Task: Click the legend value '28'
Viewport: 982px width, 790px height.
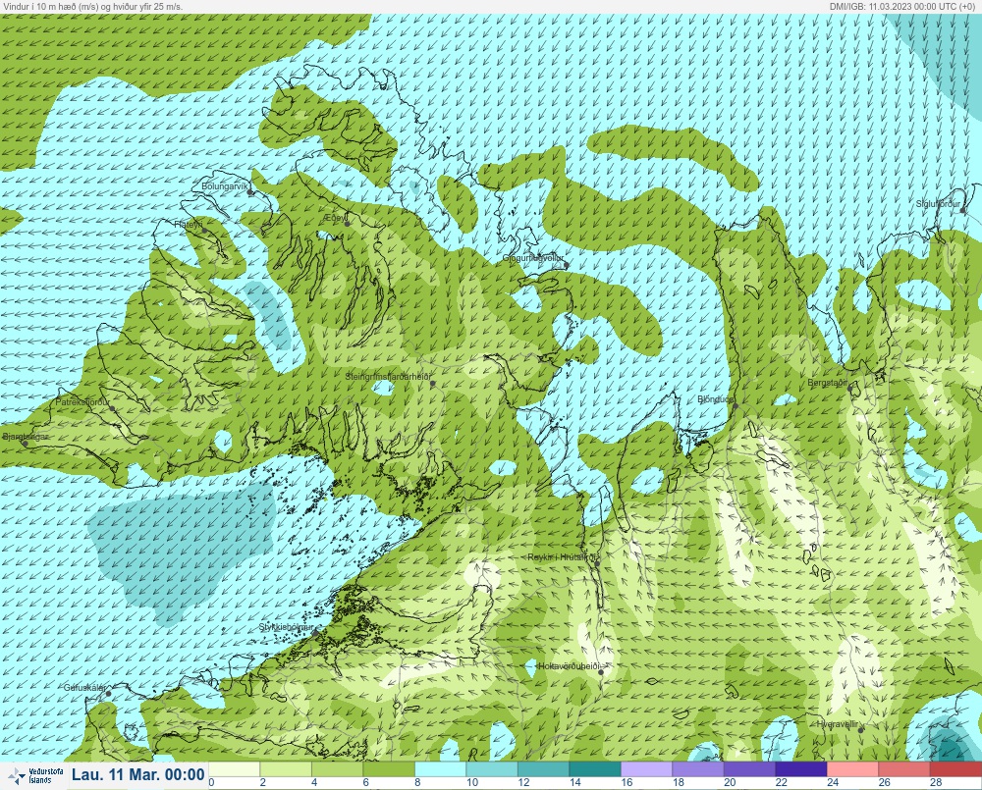Action: click(x=936, y=782)
